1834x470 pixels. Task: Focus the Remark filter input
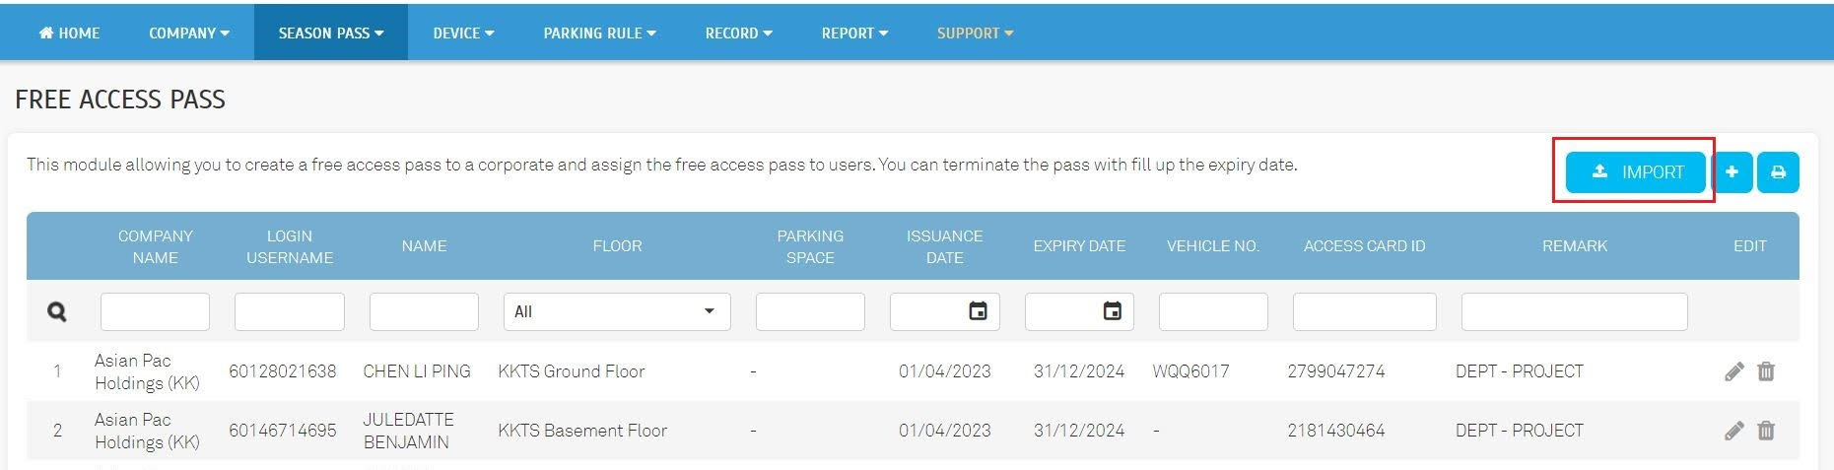[1574, 311]
